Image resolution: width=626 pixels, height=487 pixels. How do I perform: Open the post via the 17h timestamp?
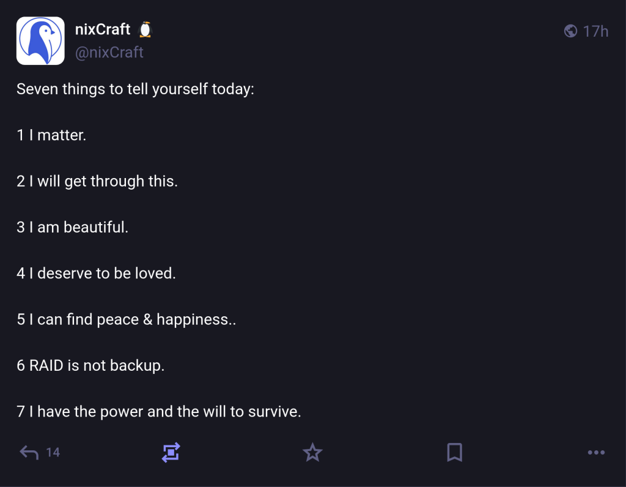tap(595, 31)
